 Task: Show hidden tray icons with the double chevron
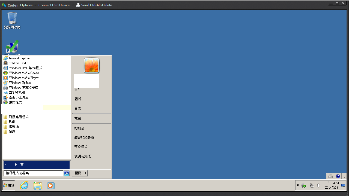(x=298, y=185)
